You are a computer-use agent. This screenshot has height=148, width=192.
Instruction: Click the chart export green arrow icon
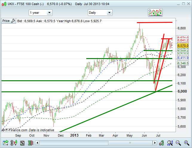5,143
